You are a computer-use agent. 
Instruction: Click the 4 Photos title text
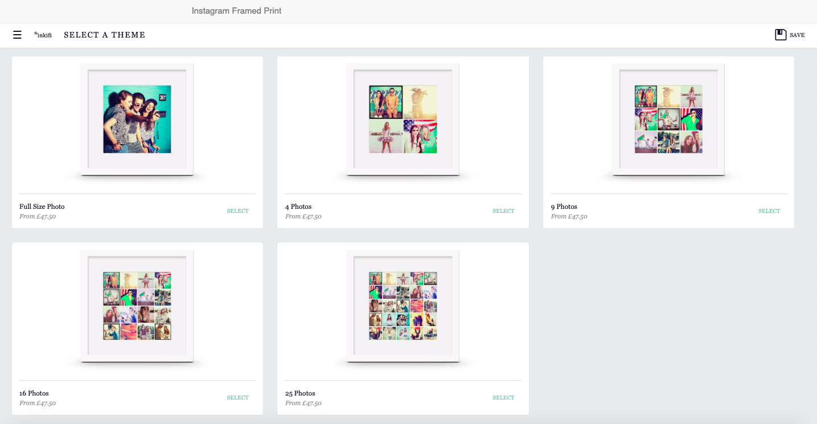click(x=298, y=207)
